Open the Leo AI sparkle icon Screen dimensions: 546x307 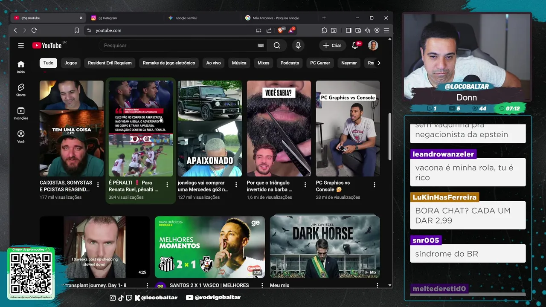[x=367, y=30]
